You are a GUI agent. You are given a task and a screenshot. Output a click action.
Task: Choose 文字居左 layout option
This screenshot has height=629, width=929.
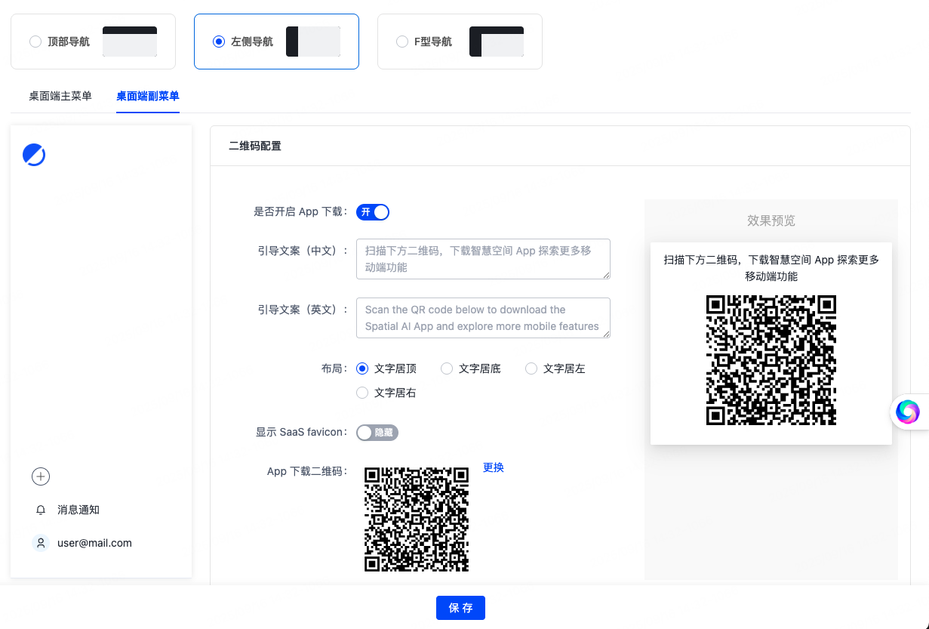(x=531, y=368)
